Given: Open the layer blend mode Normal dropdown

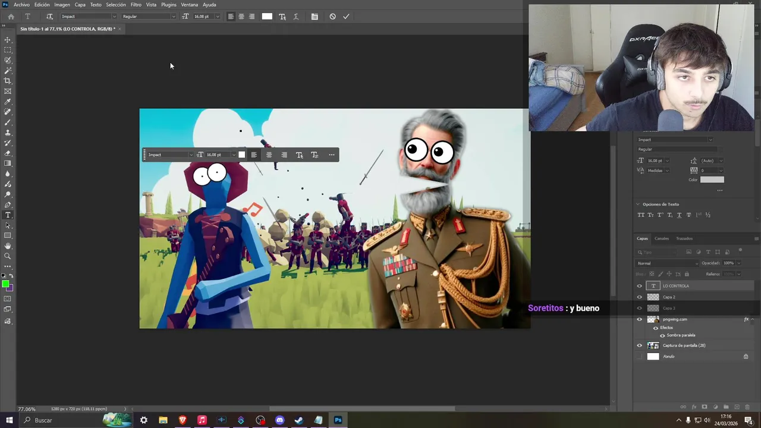Looking at the screenshot, I should (x=668, y=263).
